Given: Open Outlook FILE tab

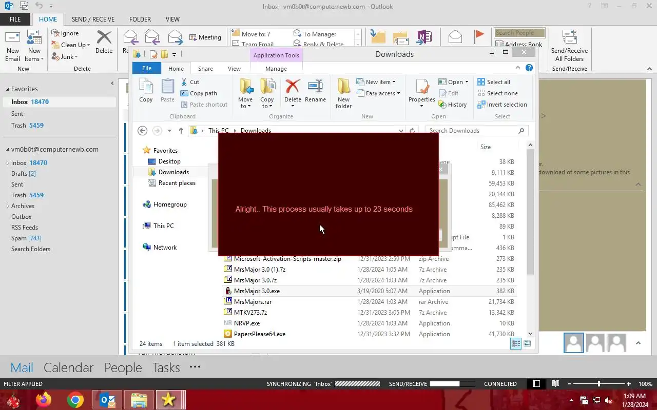Looking at the screenshot, I should 15,19.
